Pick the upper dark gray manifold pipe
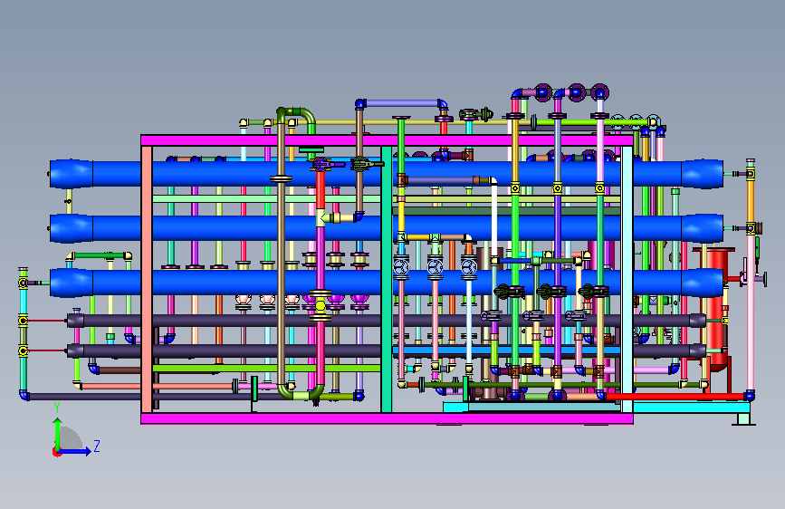This screenshot has height=509, width=785. click(x=386, y=321)
